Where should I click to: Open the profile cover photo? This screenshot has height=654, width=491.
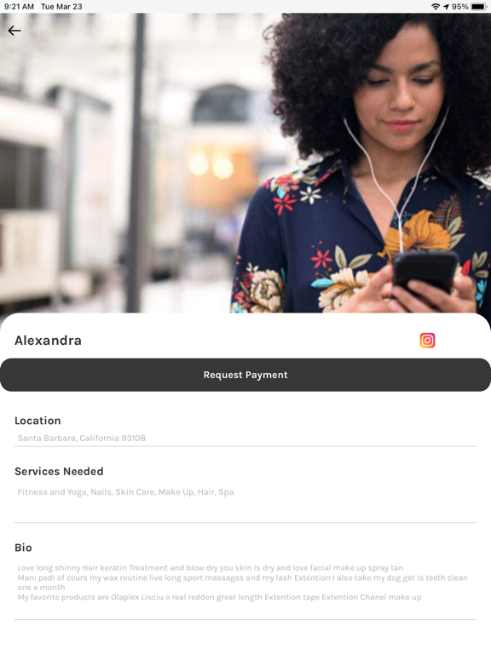(x=245, y=163)
